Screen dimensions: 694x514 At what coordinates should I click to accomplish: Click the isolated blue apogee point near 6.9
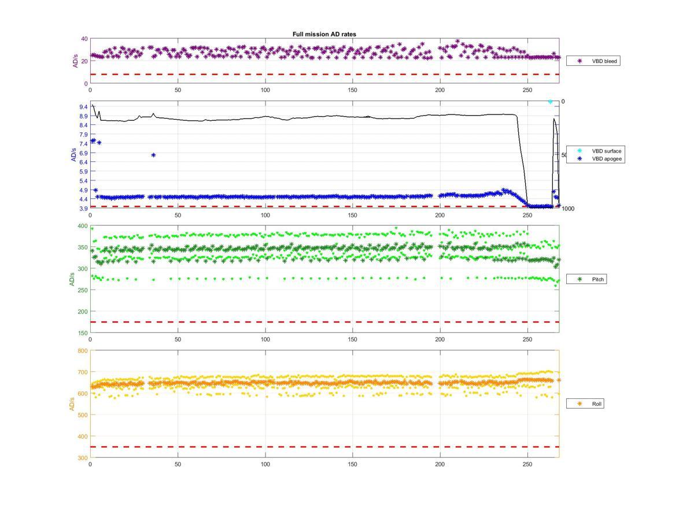tap(153, 155)
